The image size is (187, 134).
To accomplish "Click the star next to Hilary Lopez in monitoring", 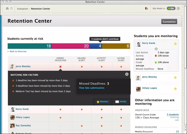I will [175, 89].
